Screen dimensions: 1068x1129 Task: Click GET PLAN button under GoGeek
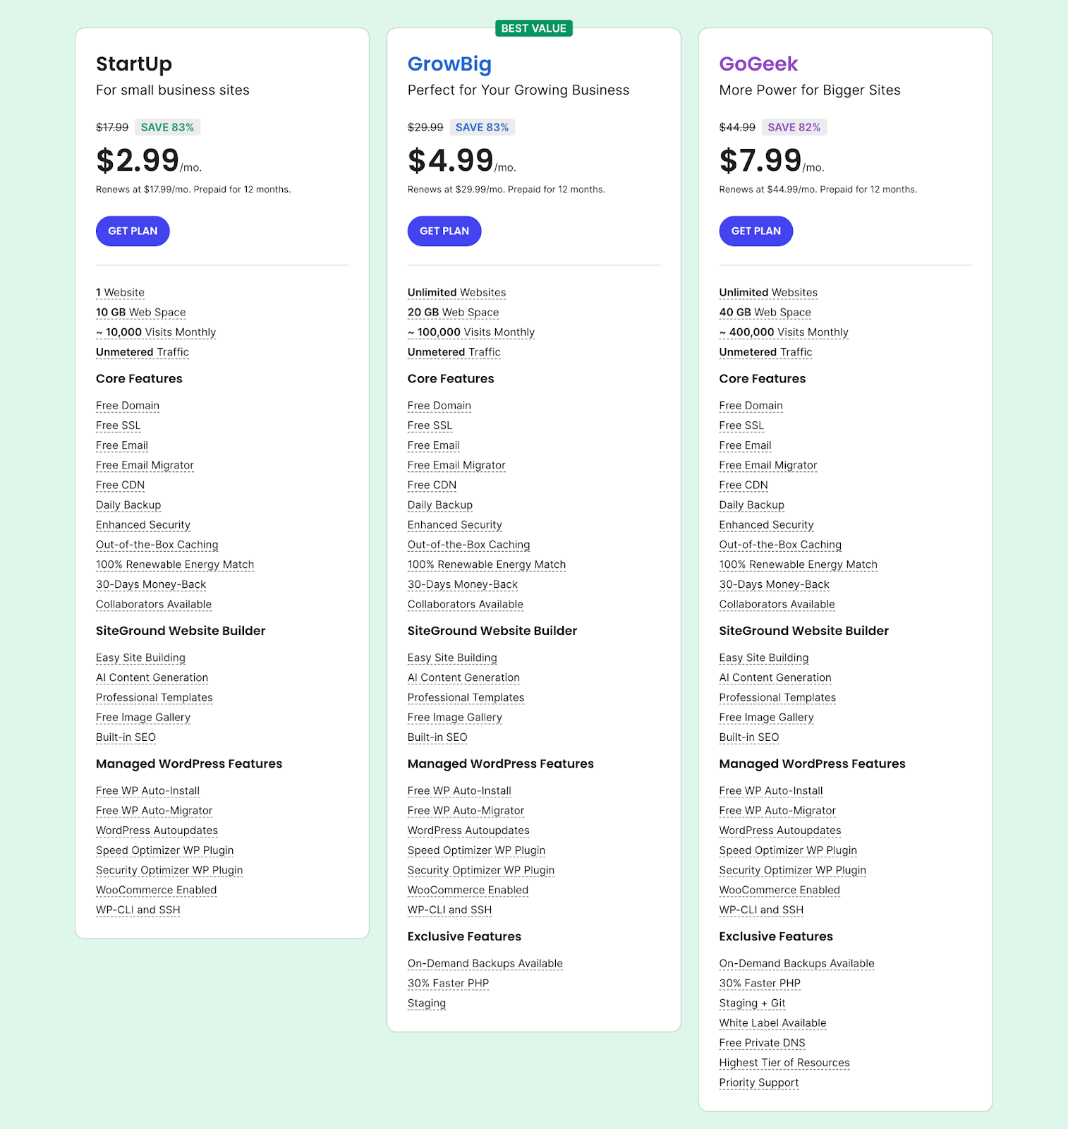click(x=756, y=231)
